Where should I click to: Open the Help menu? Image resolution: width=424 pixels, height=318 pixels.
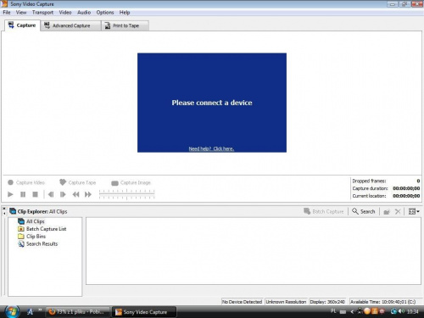click(x=125, y=13)
